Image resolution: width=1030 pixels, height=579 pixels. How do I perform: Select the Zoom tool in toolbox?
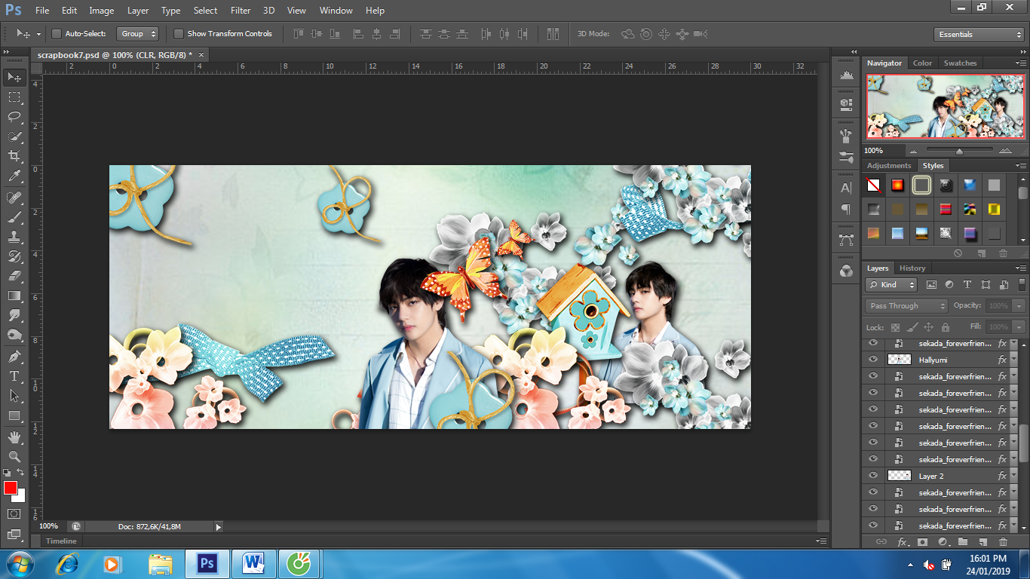(x=14, y=456)
